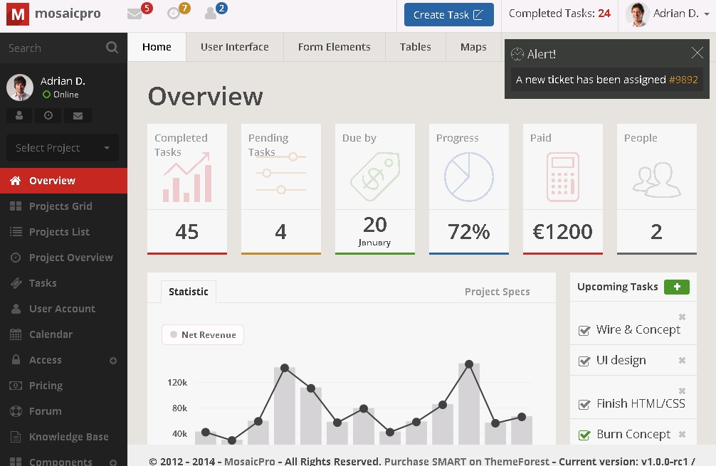Open the users icon with badge 2
This screenshot has height=466, width=716.
[x=211, y=14]
